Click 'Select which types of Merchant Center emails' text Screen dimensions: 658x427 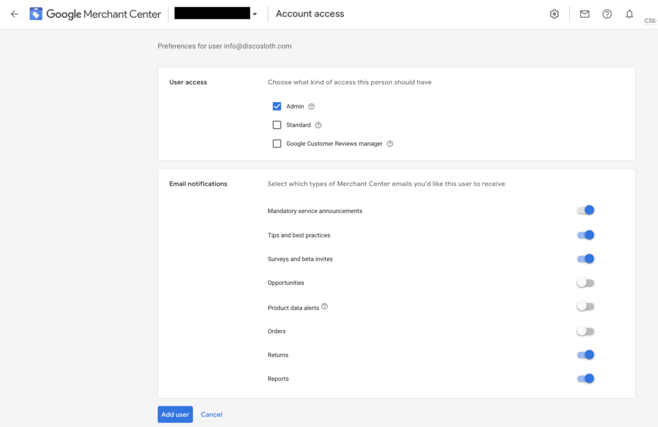point(386,184)
